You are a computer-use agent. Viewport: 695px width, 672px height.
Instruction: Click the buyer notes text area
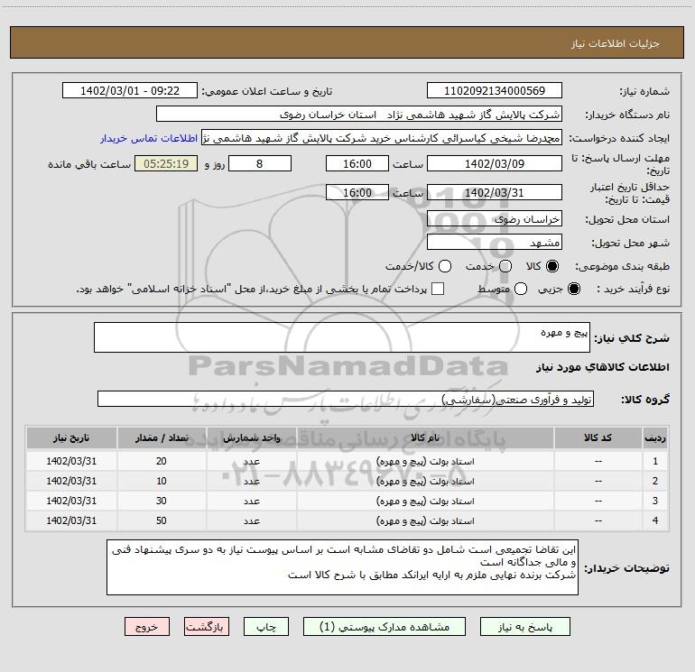coord(342,567)
